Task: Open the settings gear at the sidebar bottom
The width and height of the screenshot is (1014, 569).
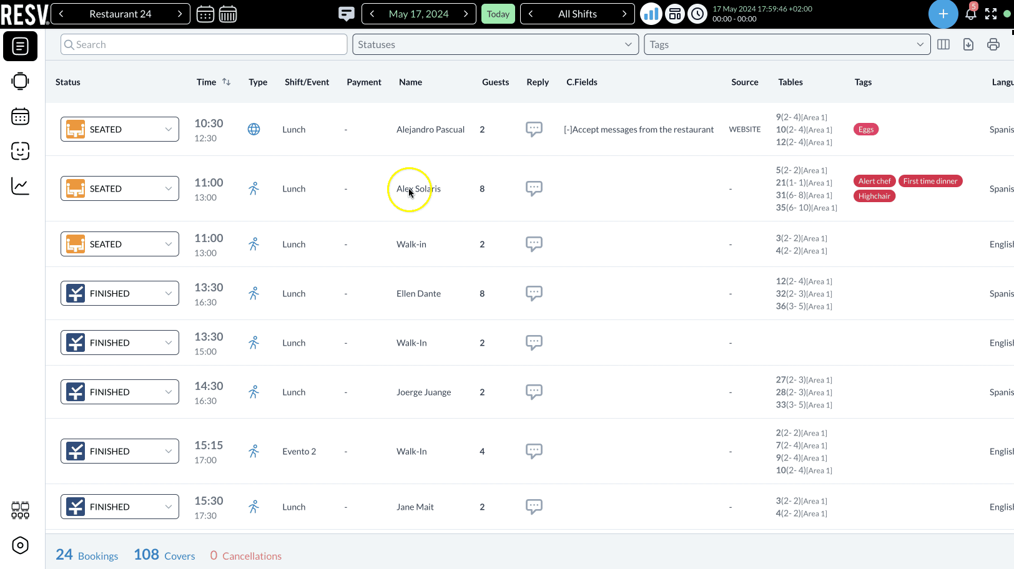Action: (20, 545)
